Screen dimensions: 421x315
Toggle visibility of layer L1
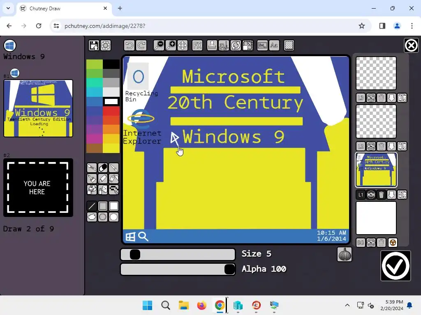click(x=371, y=195)
